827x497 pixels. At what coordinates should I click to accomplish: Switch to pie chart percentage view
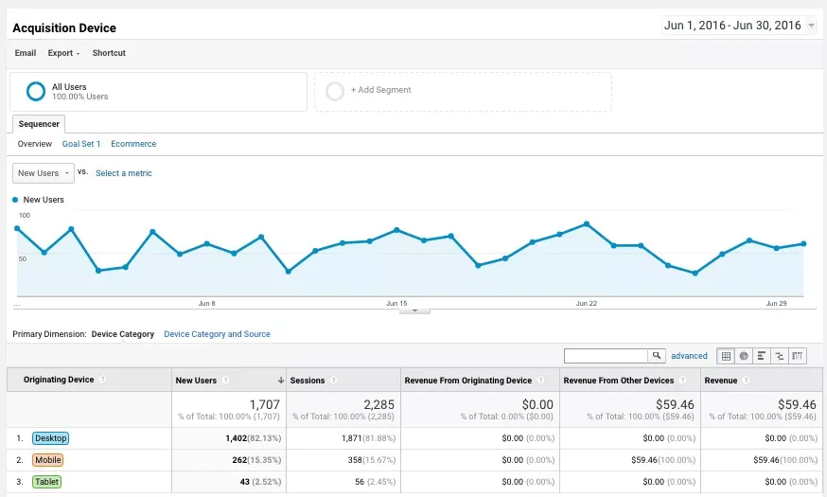click(x=744, y=356)
